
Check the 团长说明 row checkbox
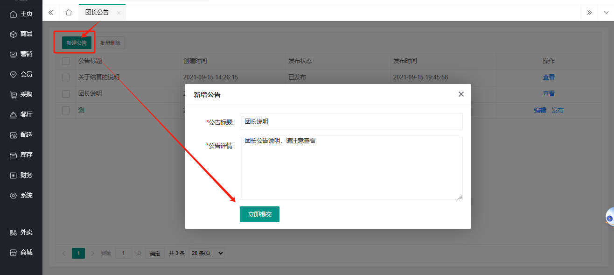tap(66, 94)
